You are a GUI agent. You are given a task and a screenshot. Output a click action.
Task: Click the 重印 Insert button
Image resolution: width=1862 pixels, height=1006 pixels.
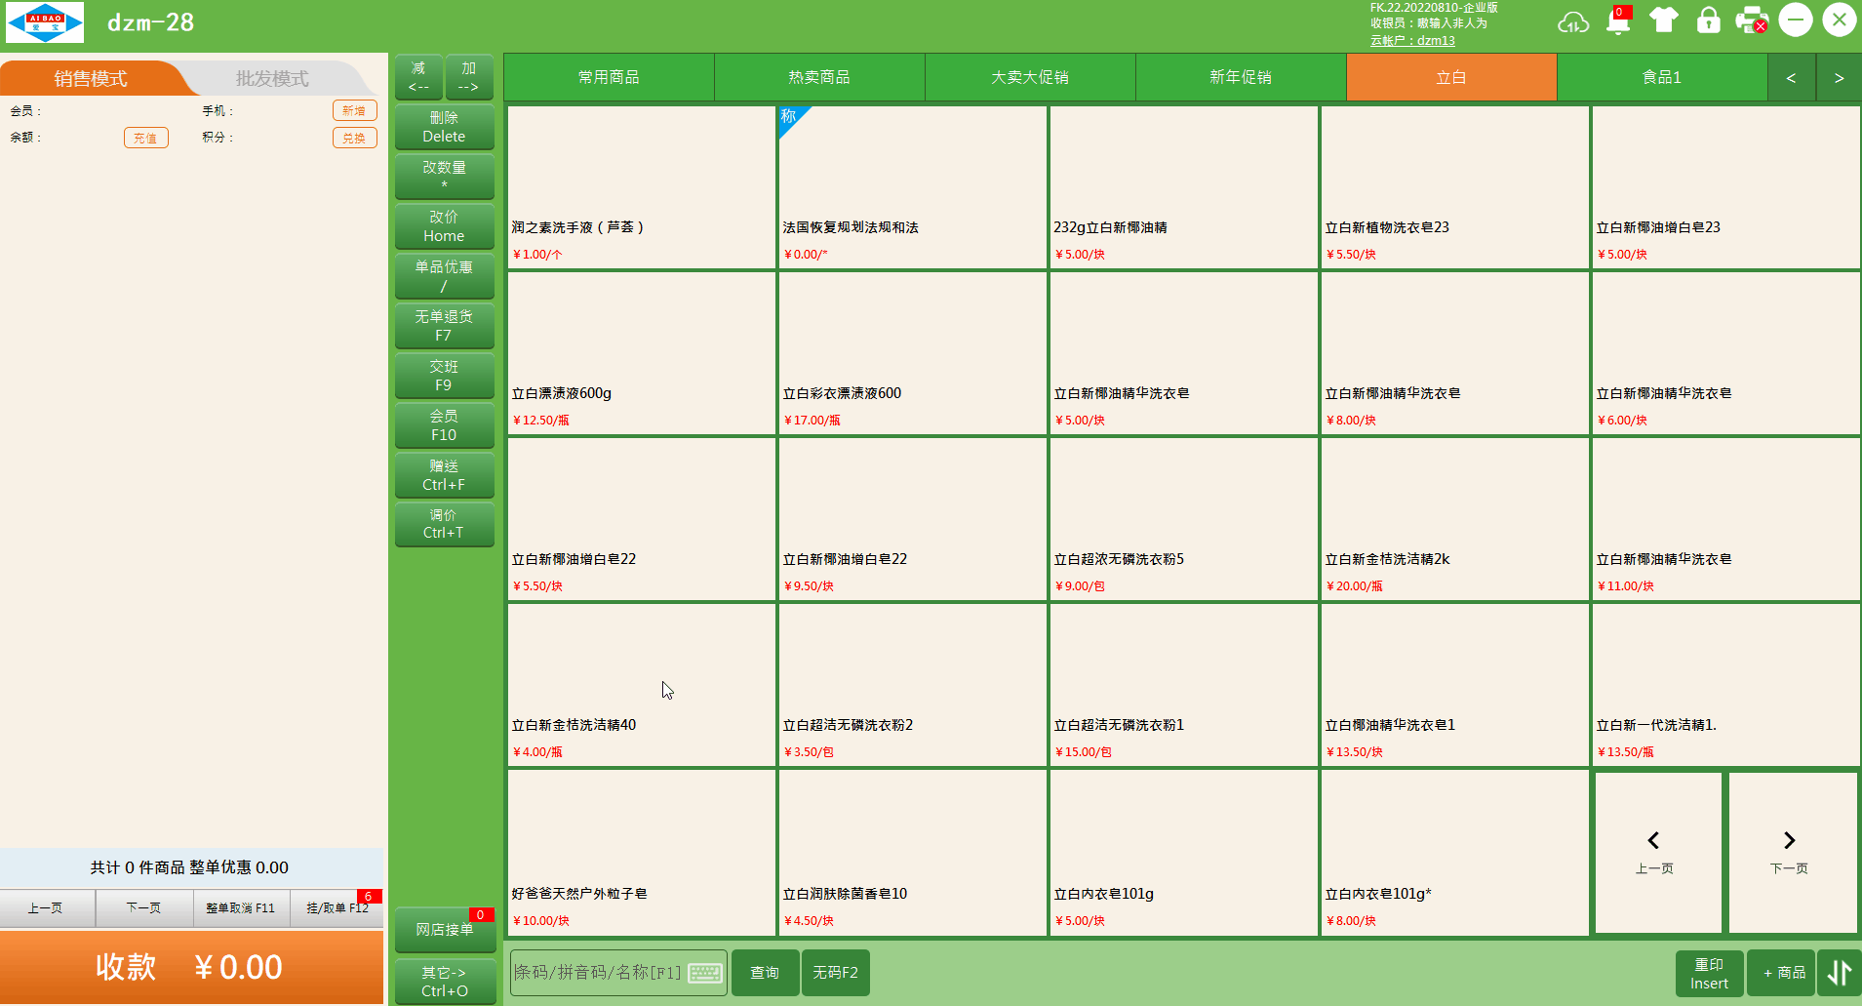pyautogui.click(x=1709, y=974)
